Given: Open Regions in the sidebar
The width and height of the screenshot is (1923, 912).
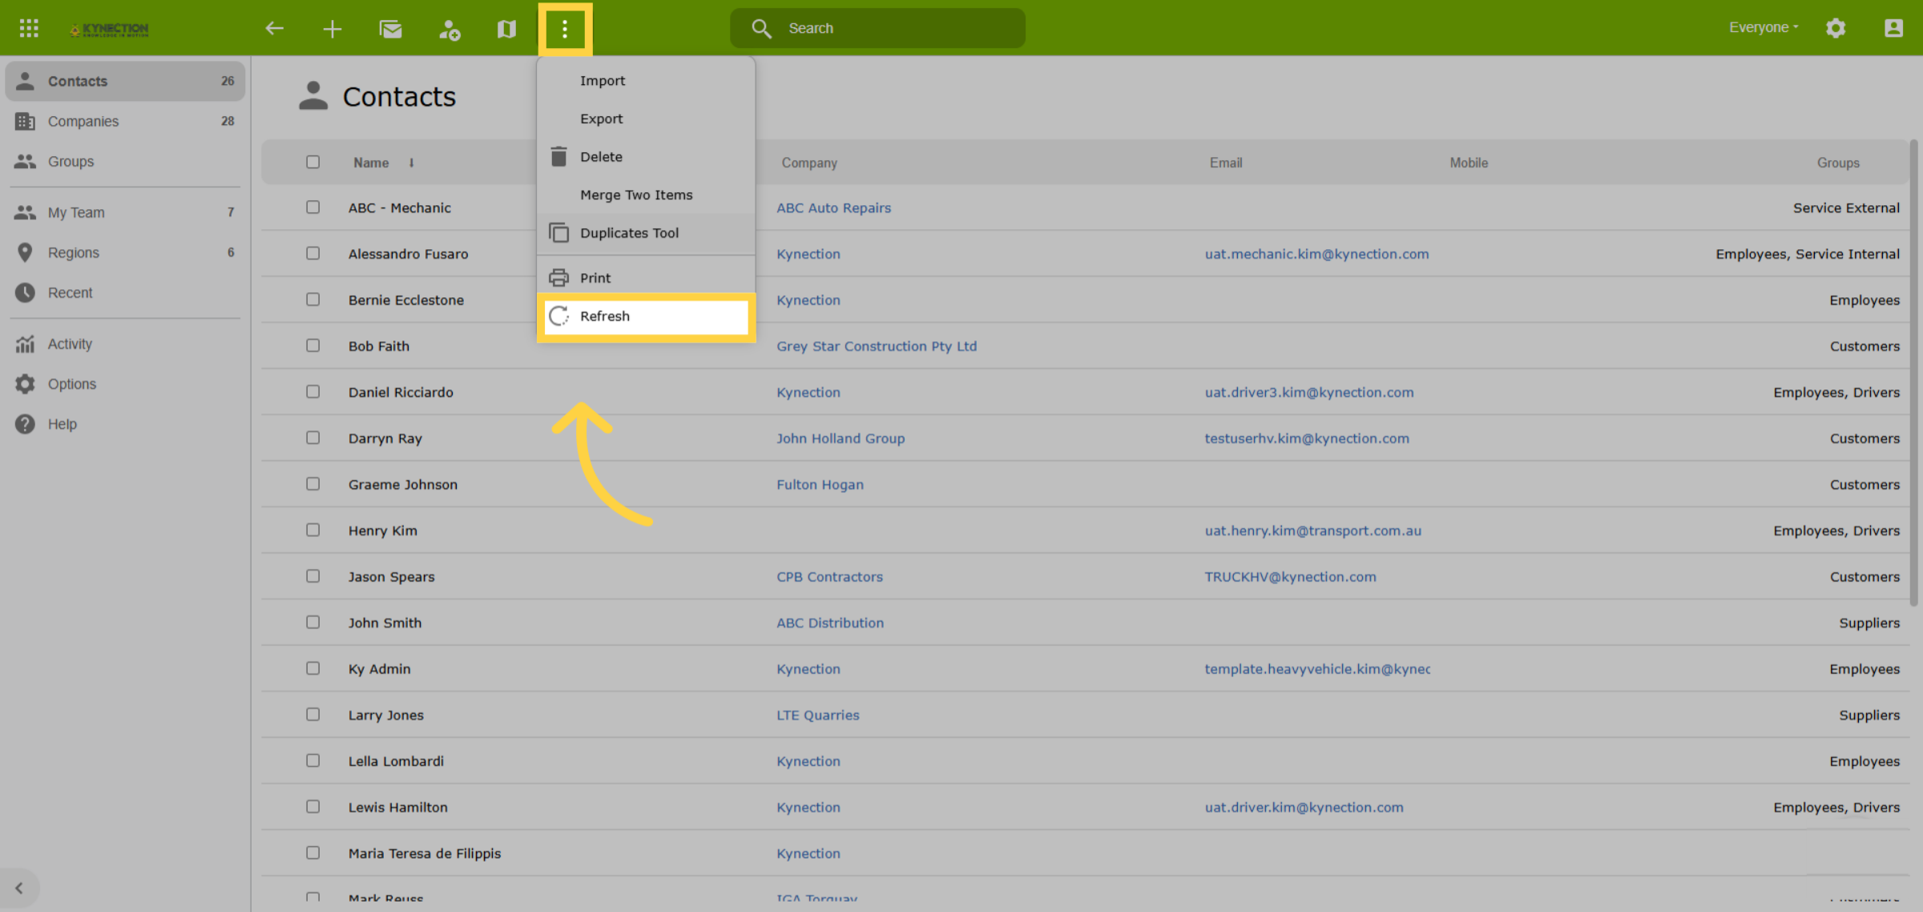Looking at the screenshot, I should (125, 252).
